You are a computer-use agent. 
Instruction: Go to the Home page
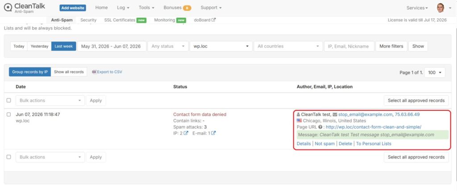coord(101,8)
